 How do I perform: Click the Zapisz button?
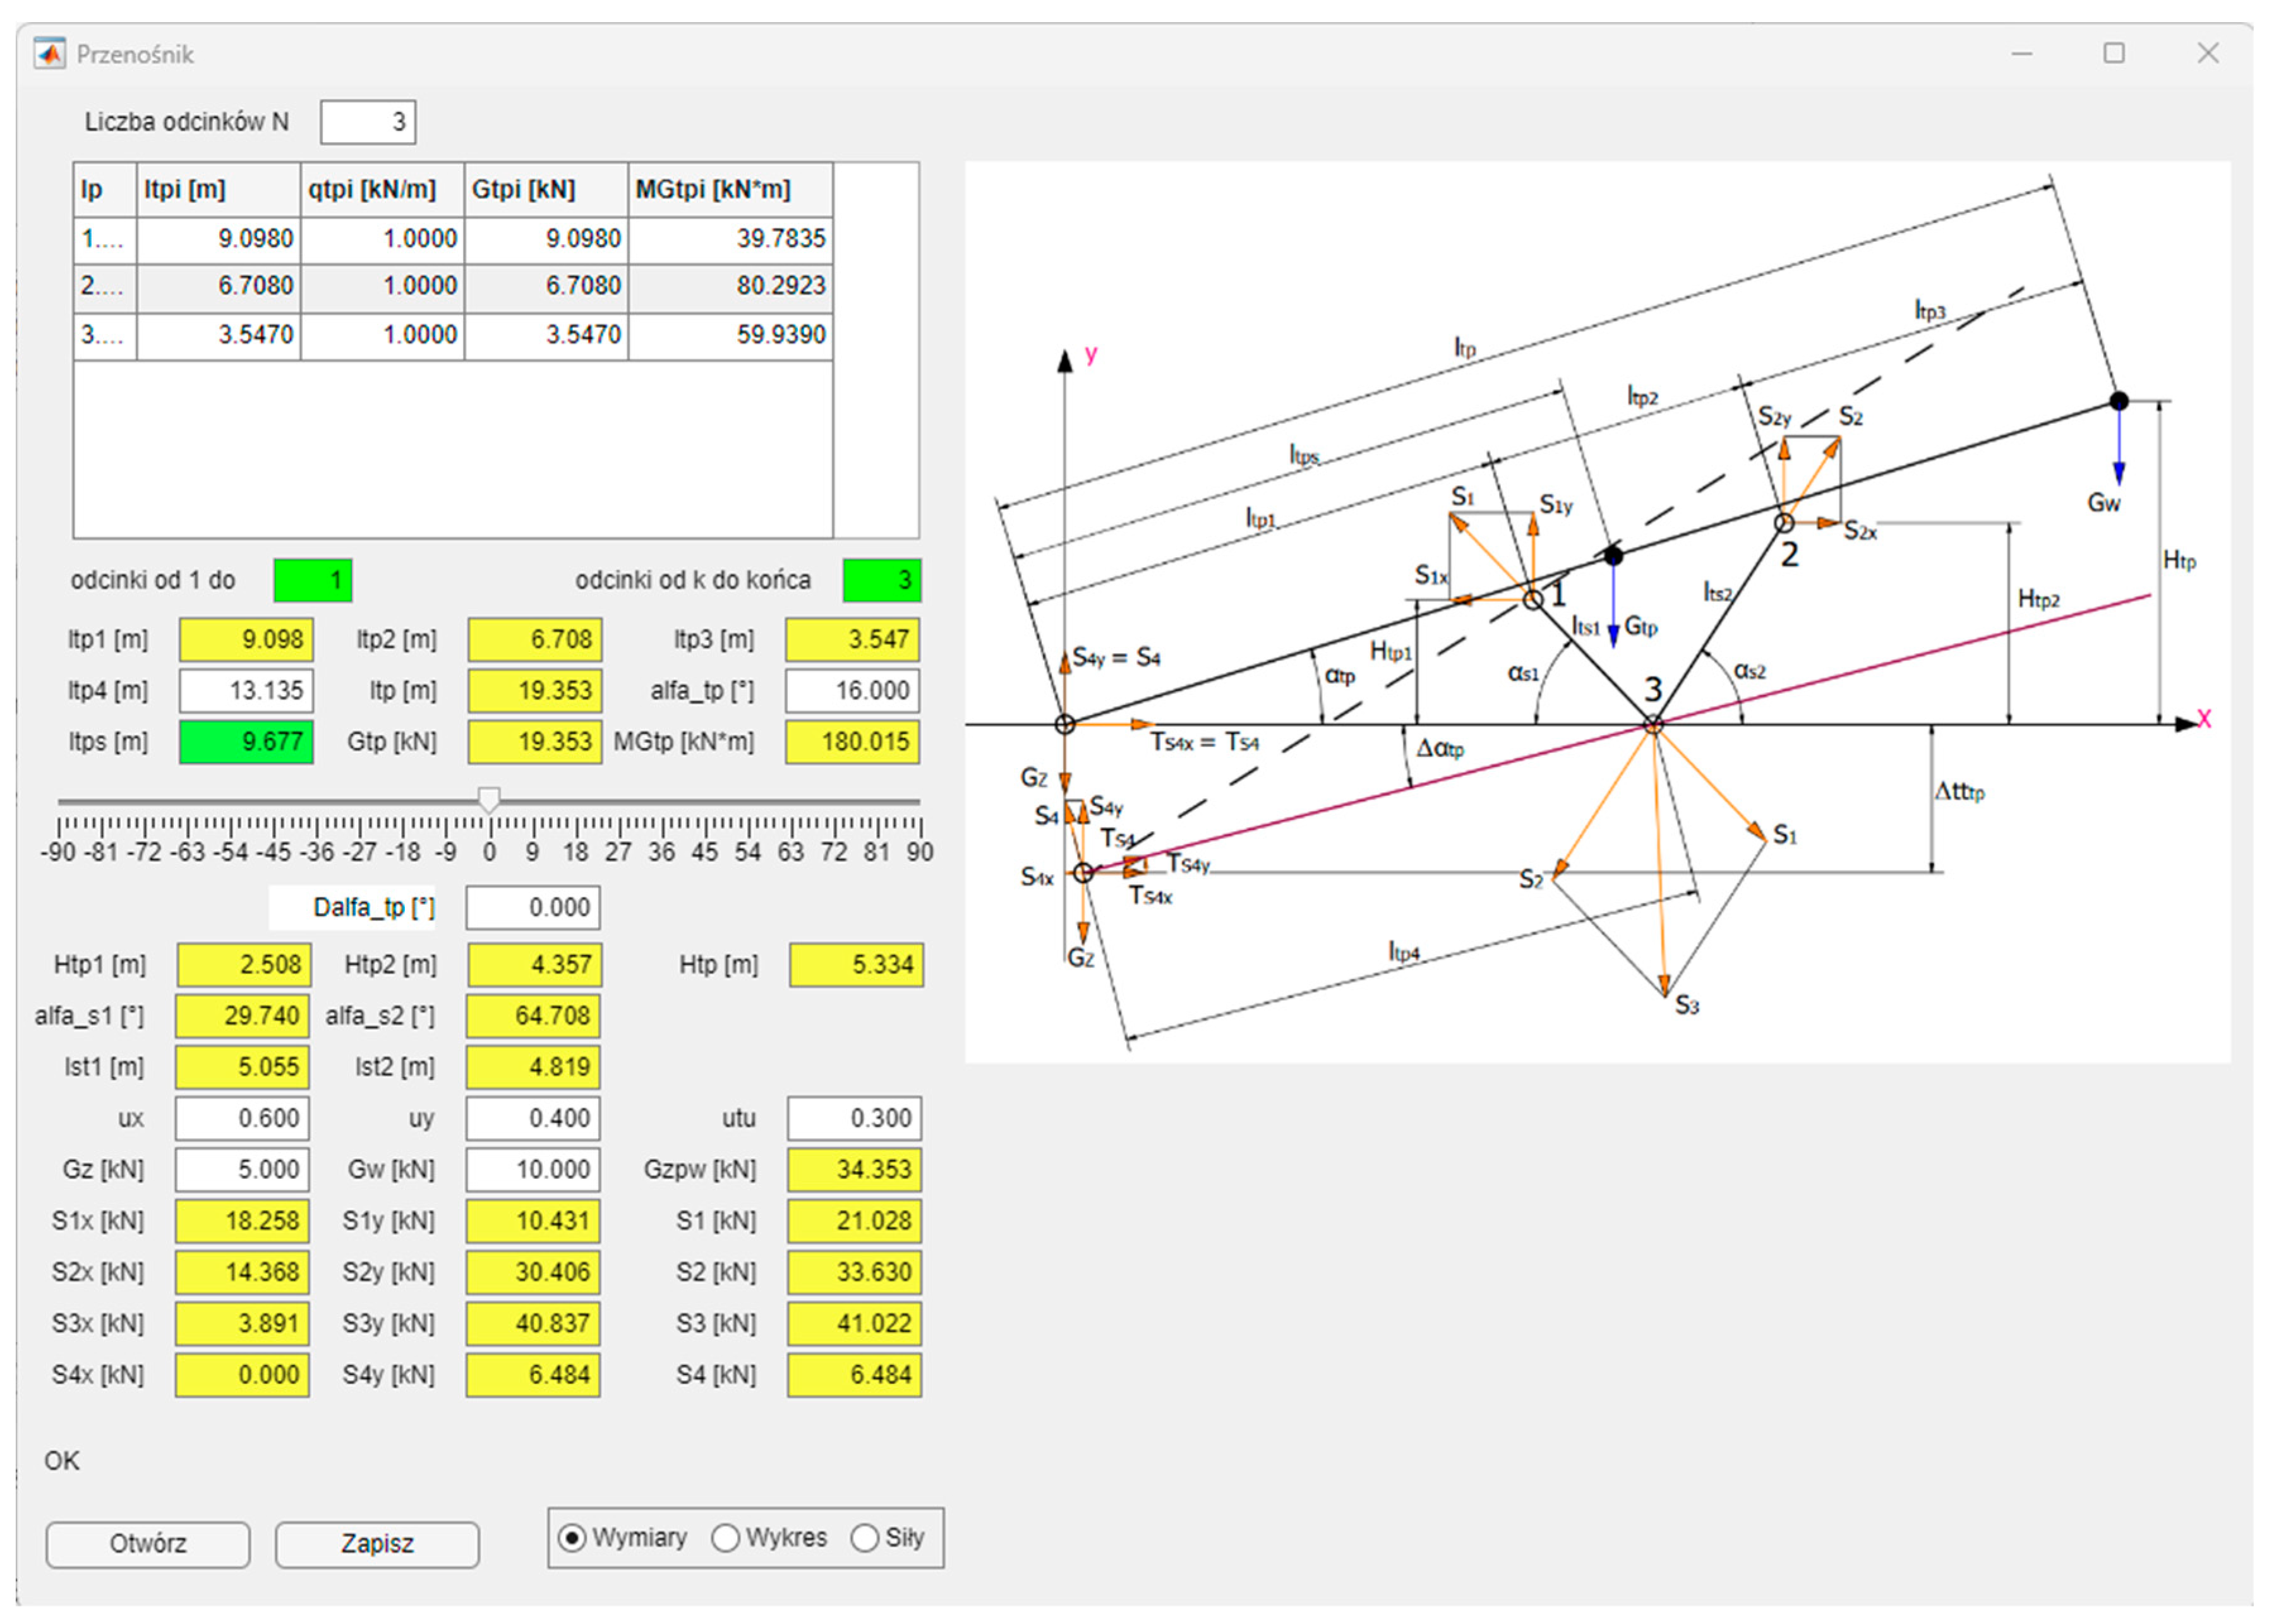377,1543
